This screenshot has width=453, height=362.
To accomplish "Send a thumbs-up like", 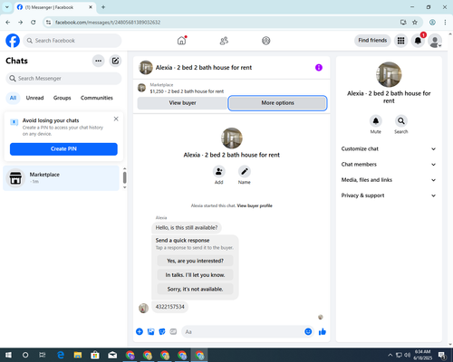I will pos(323,332).
